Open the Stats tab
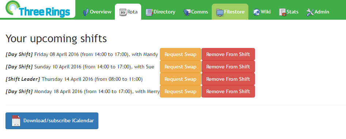 (x=289, y=12)
